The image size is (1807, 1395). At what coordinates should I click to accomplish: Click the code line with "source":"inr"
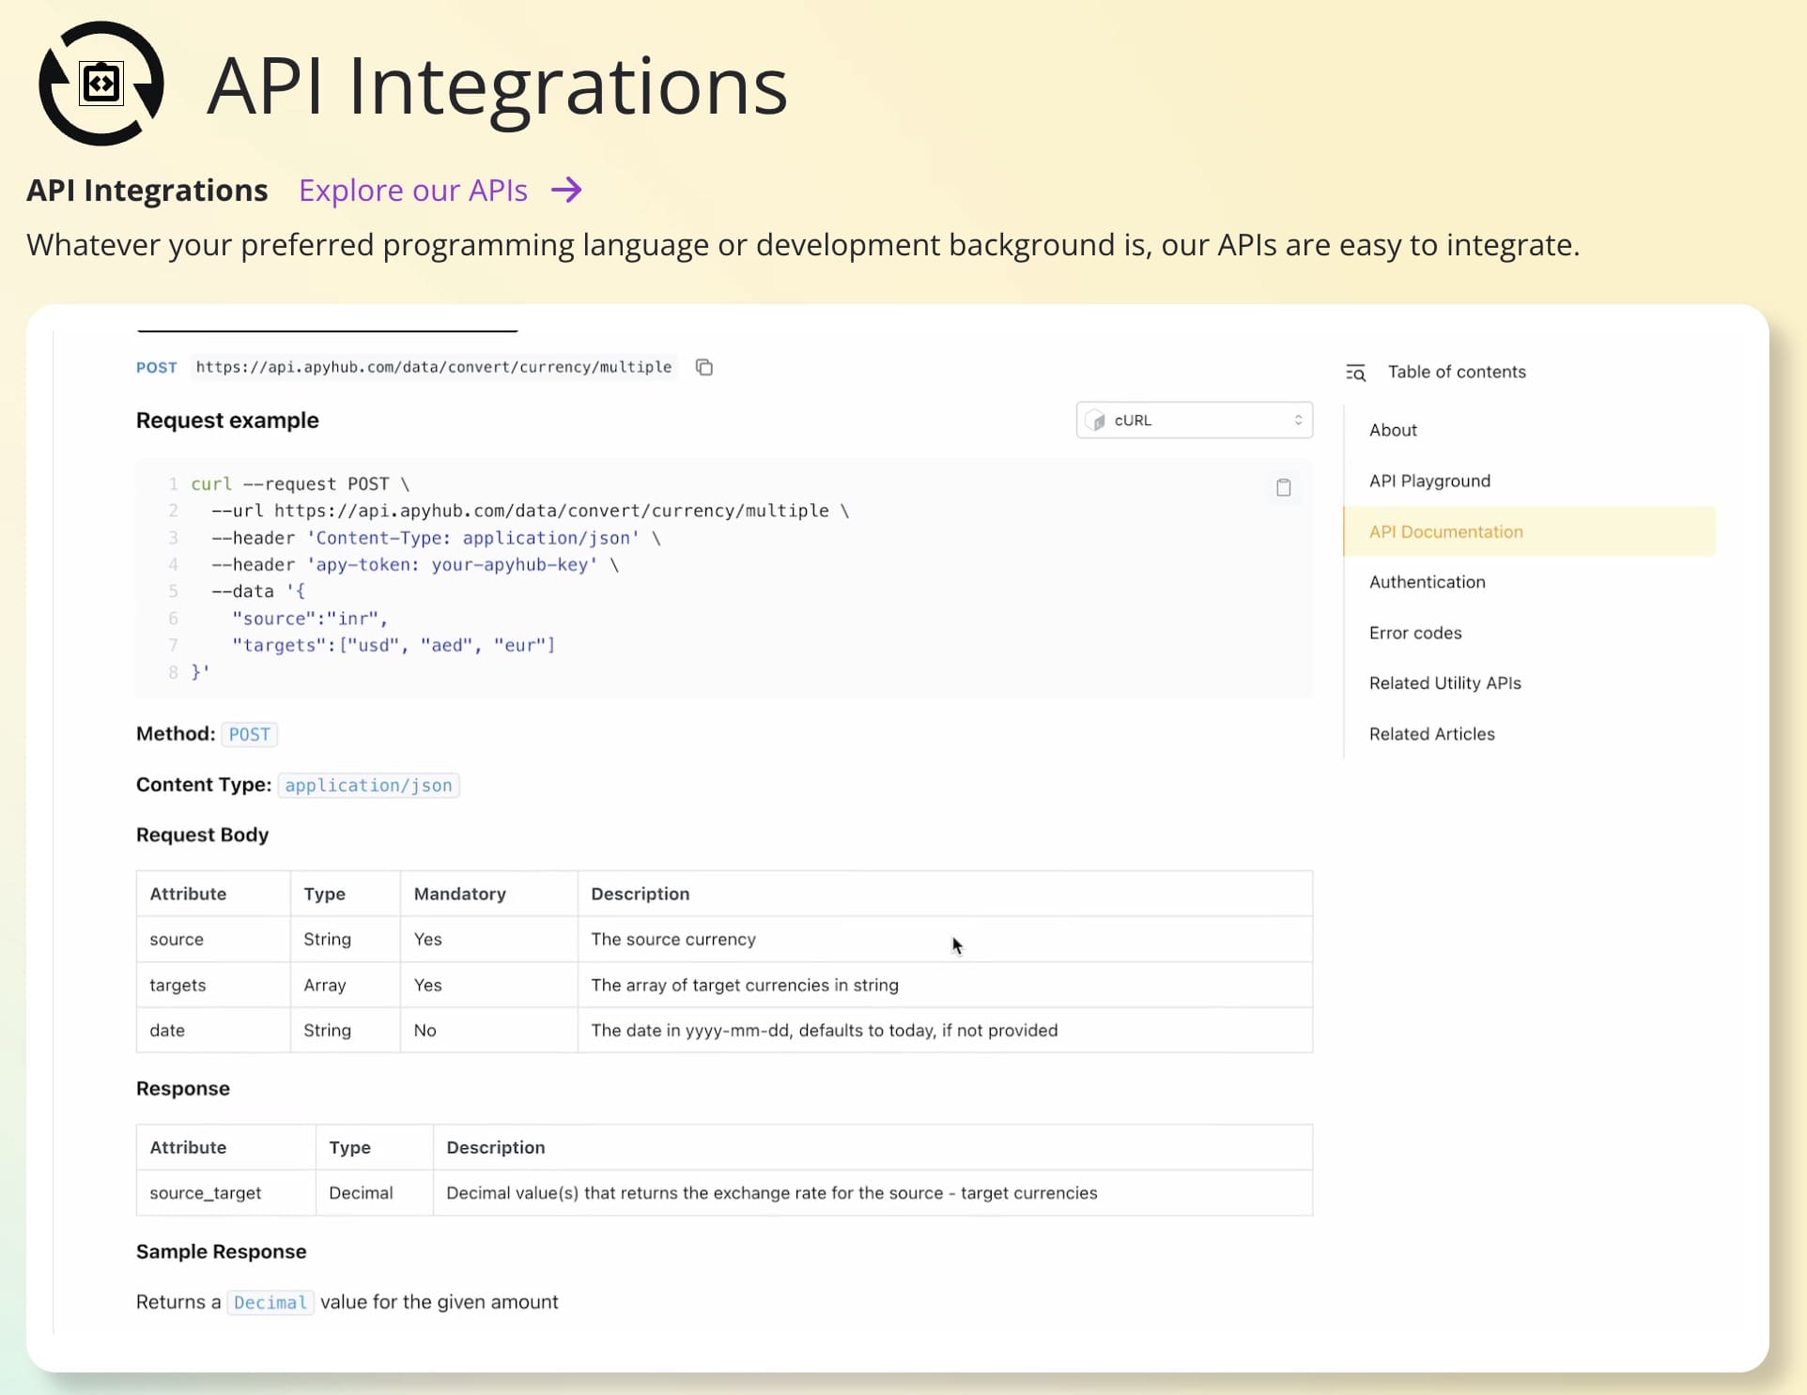310,619
